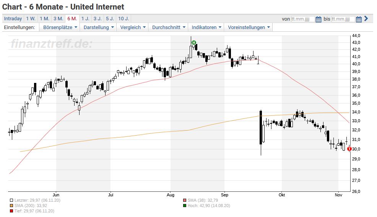Select the 6 M. time range tab
Screen dimensions: 377x217
point(72,19)
